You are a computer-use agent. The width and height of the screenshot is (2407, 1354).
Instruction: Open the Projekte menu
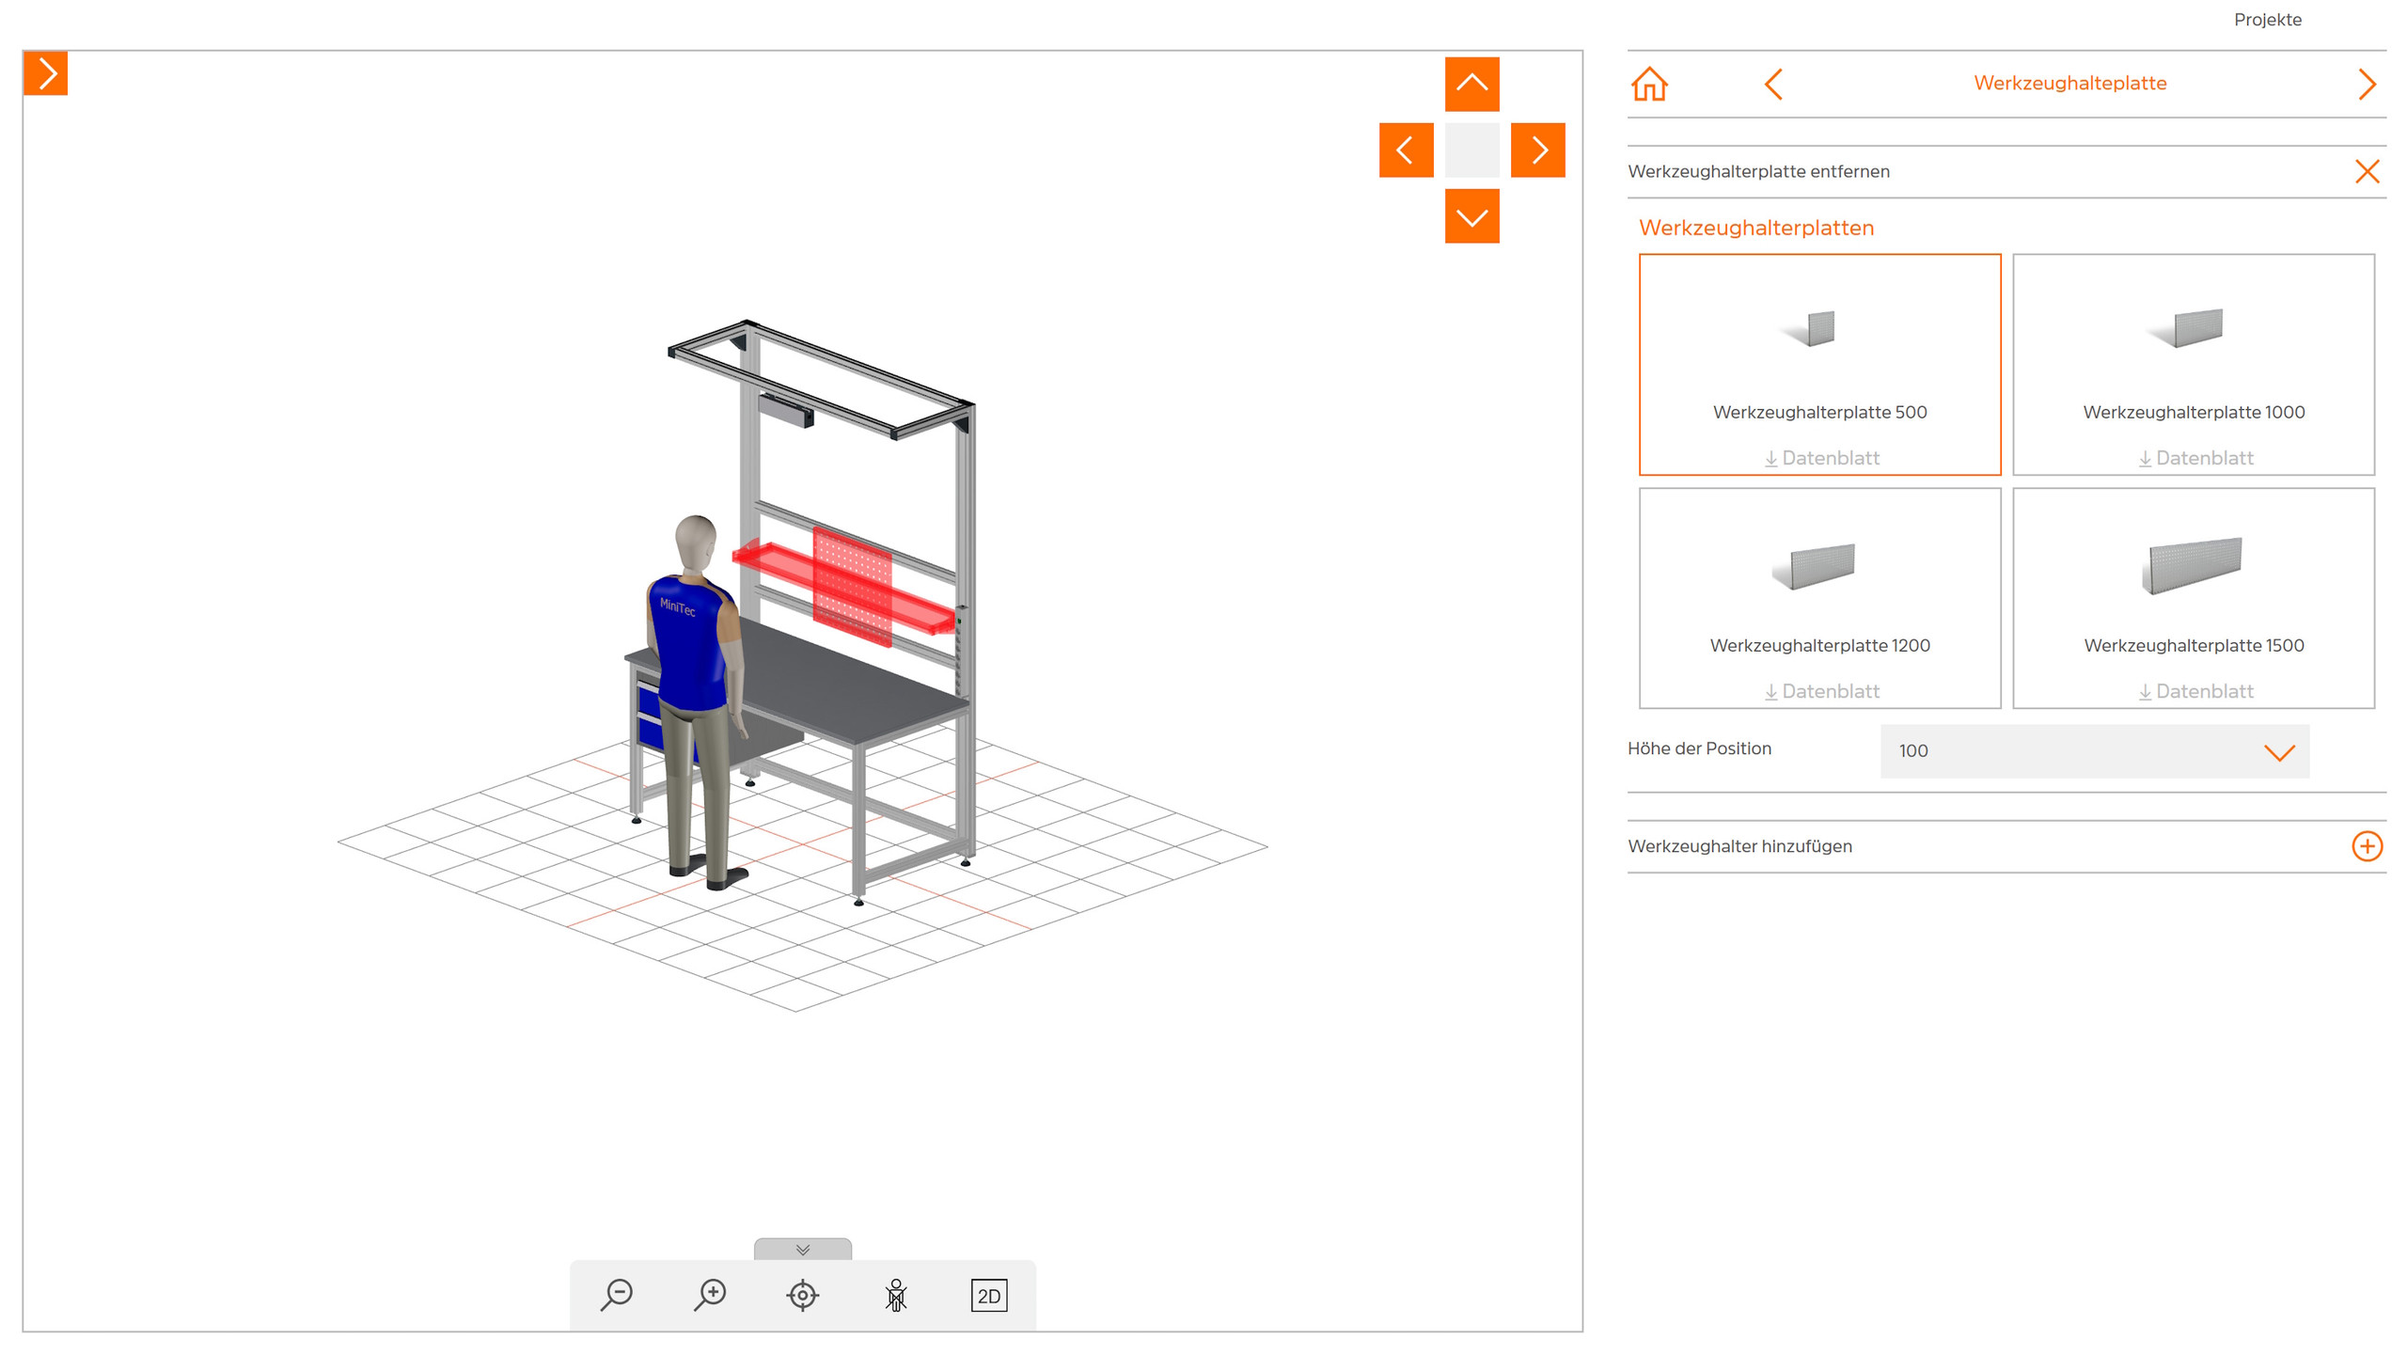tap(2267, 20)
